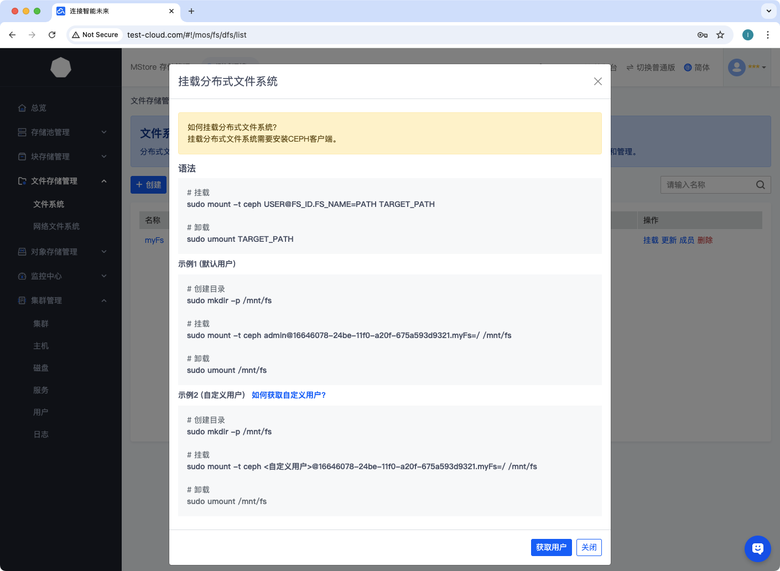This screenshot has width=780, height=571.
Task: Open the 如何获取自定义用户 help link
Action: pos(288,395)
